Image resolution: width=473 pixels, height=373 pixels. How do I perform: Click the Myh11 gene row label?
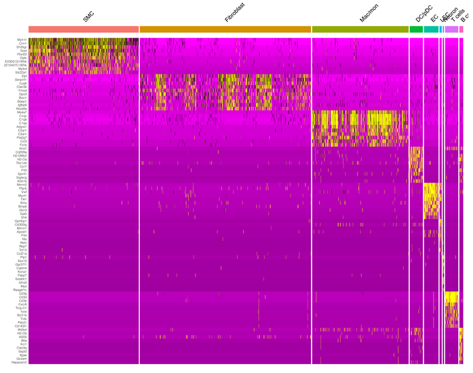pos(22,40)
